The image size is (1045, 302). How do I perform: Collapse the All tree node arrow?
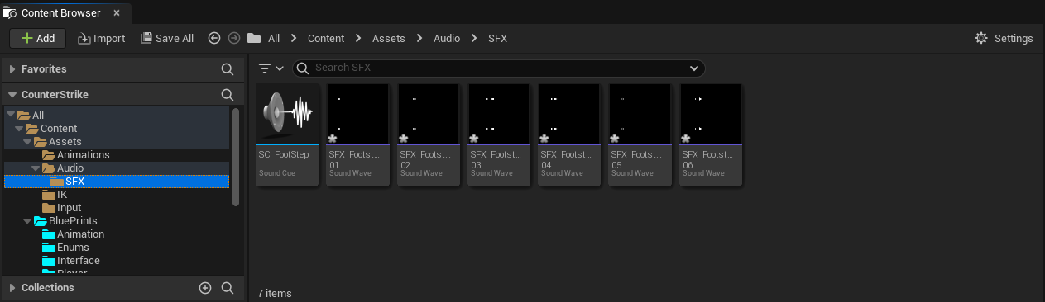click(11, 116)
